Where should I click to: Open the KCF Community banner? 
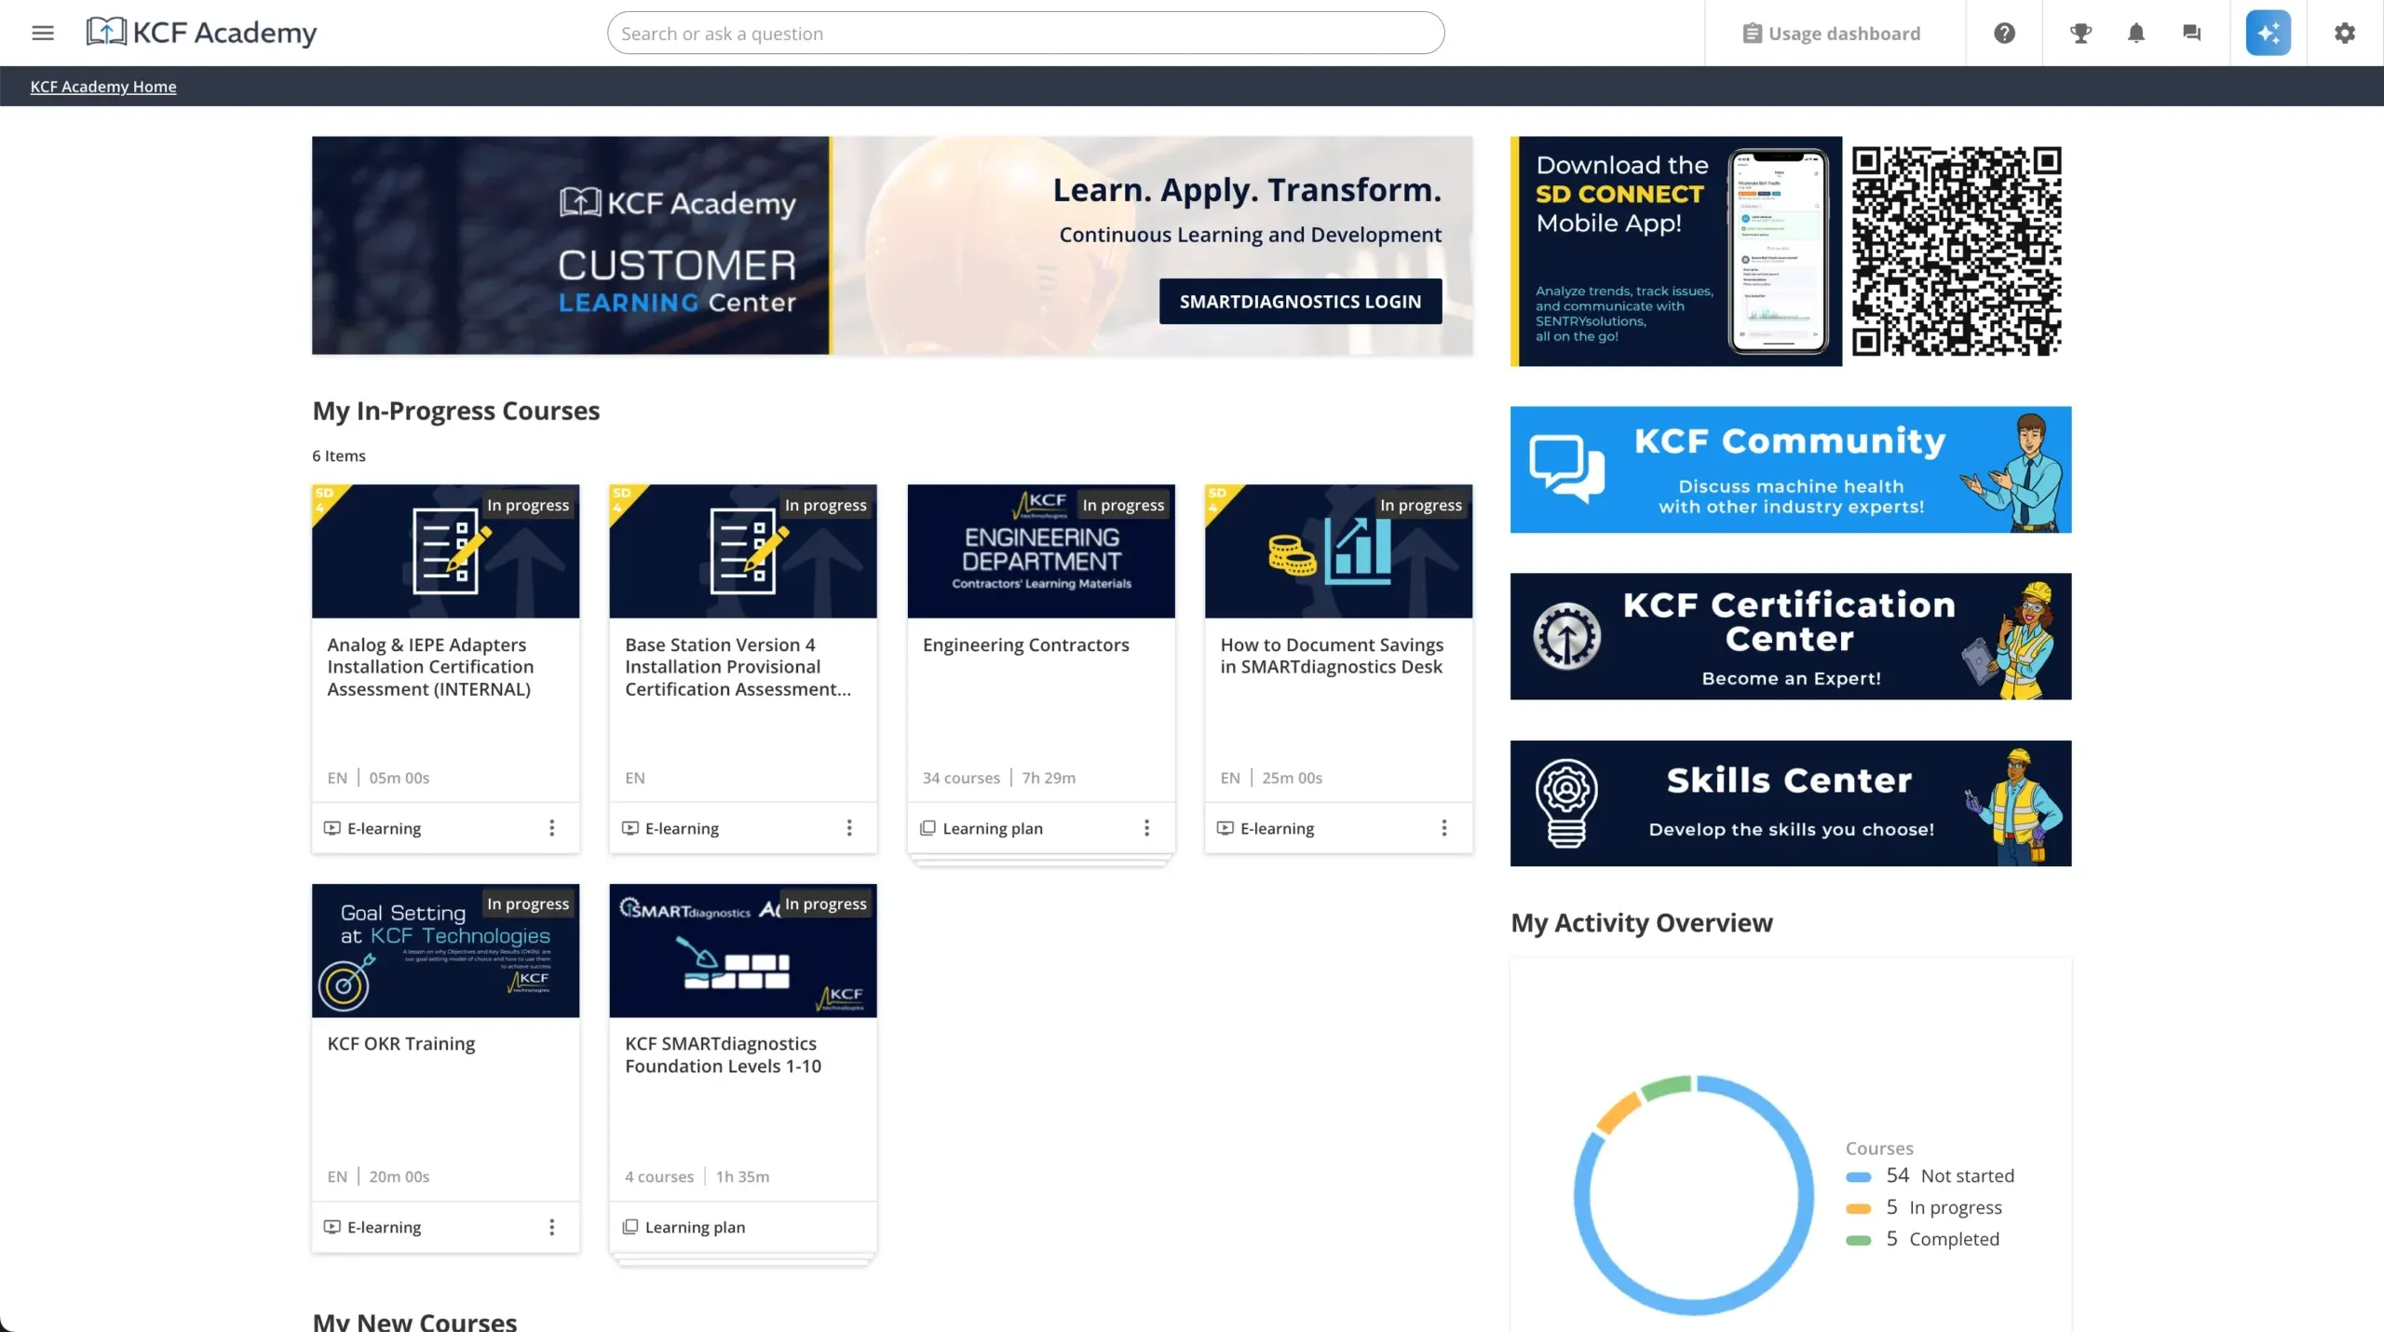(x=1790, y=469)
